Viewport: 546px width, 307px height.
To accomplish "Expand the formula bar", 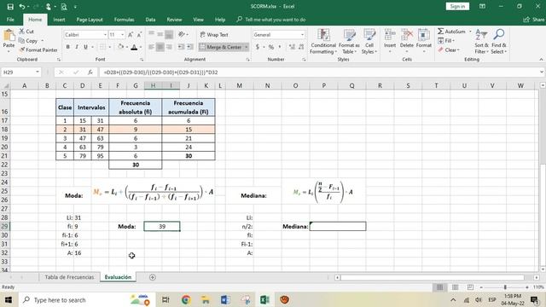I will click(542, 72).
